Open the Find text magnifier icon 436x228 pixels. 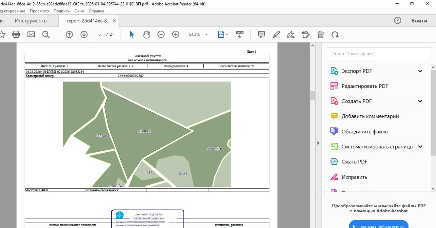tap(46, 34)
